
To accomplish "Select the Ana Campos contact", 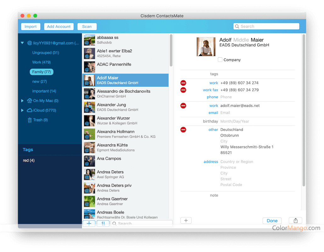I will (125, 161).
